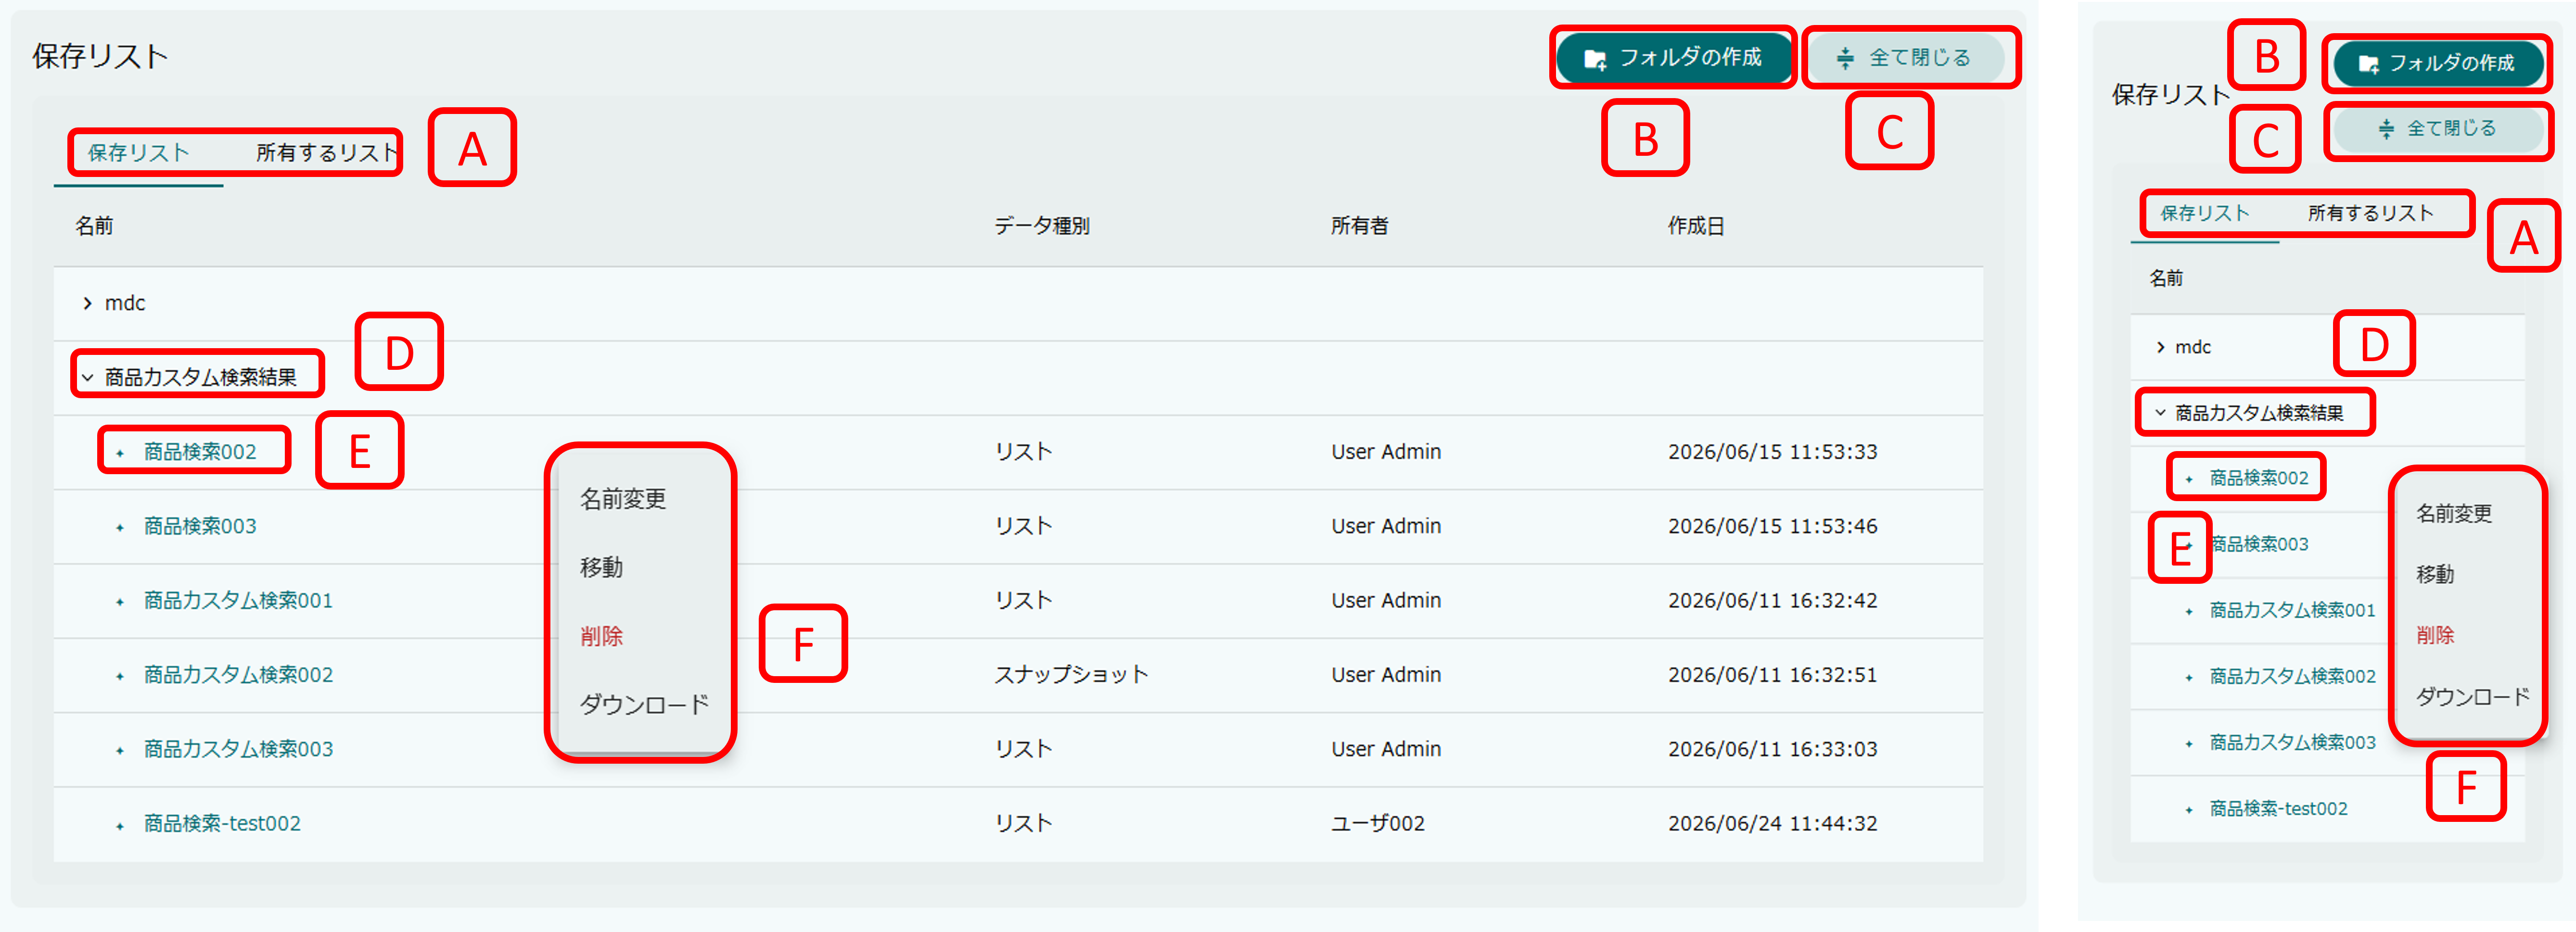Click the データ種別 column header
The height and width of the screenshot is (932, 2576).
(1042, 226)
